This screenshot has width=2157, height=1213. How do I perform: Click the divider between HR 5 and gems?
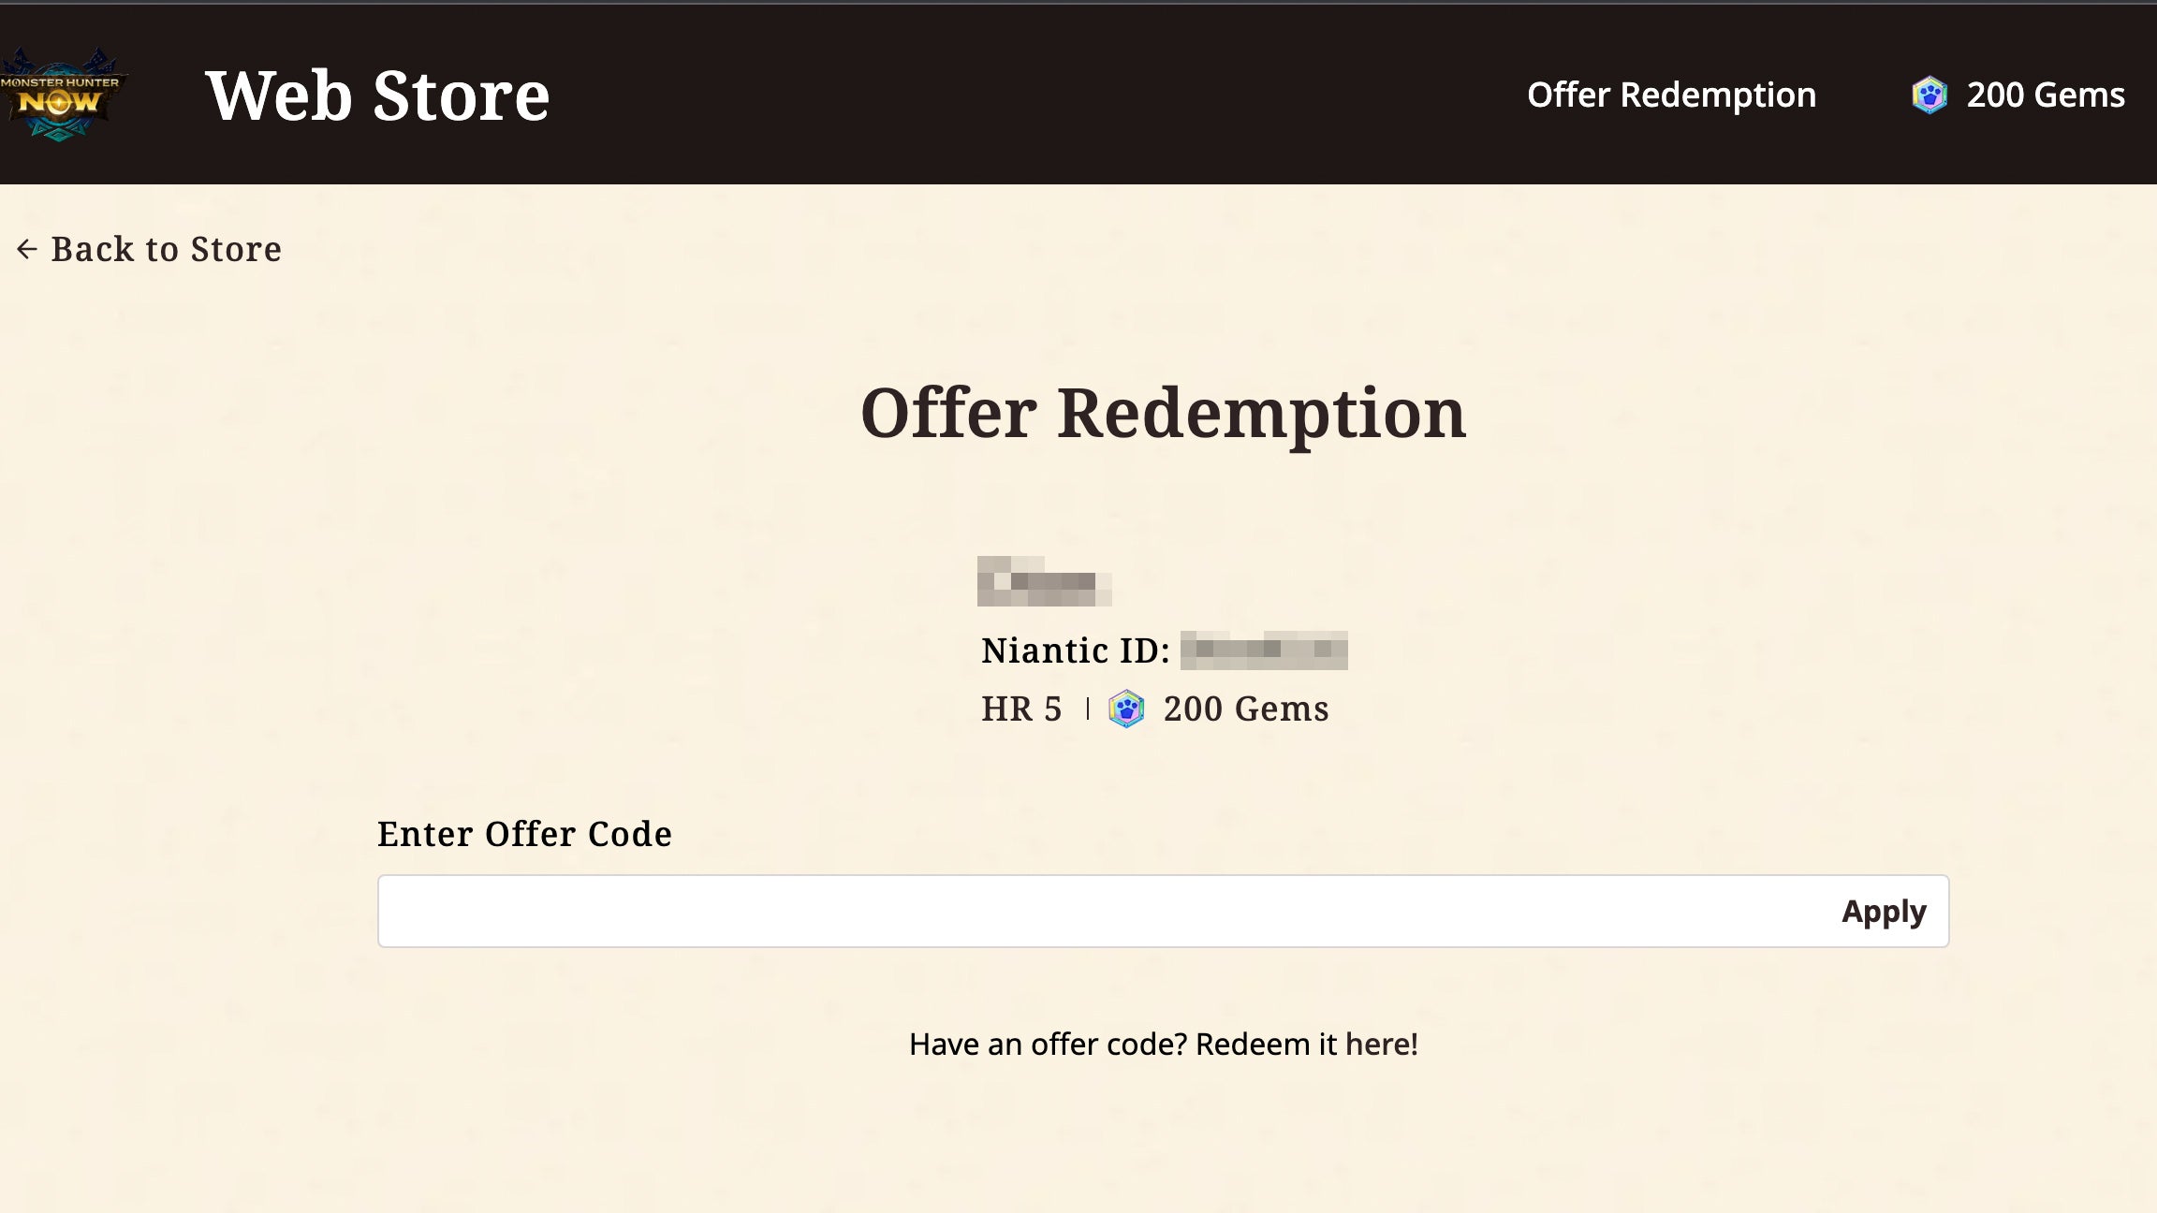(1088, 709)
